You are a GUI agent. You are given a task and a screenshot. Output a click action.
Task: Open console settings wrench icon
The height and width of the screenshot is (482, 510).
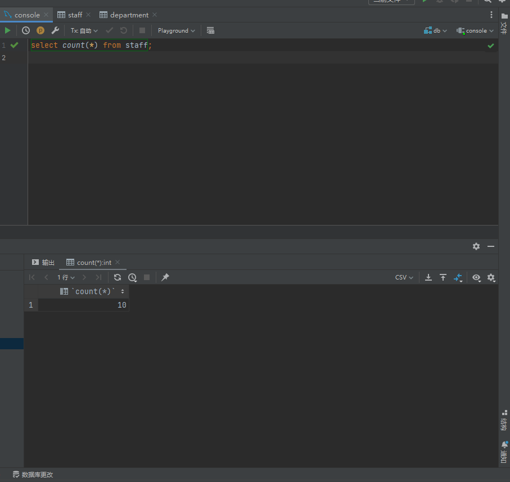point(55,30)
